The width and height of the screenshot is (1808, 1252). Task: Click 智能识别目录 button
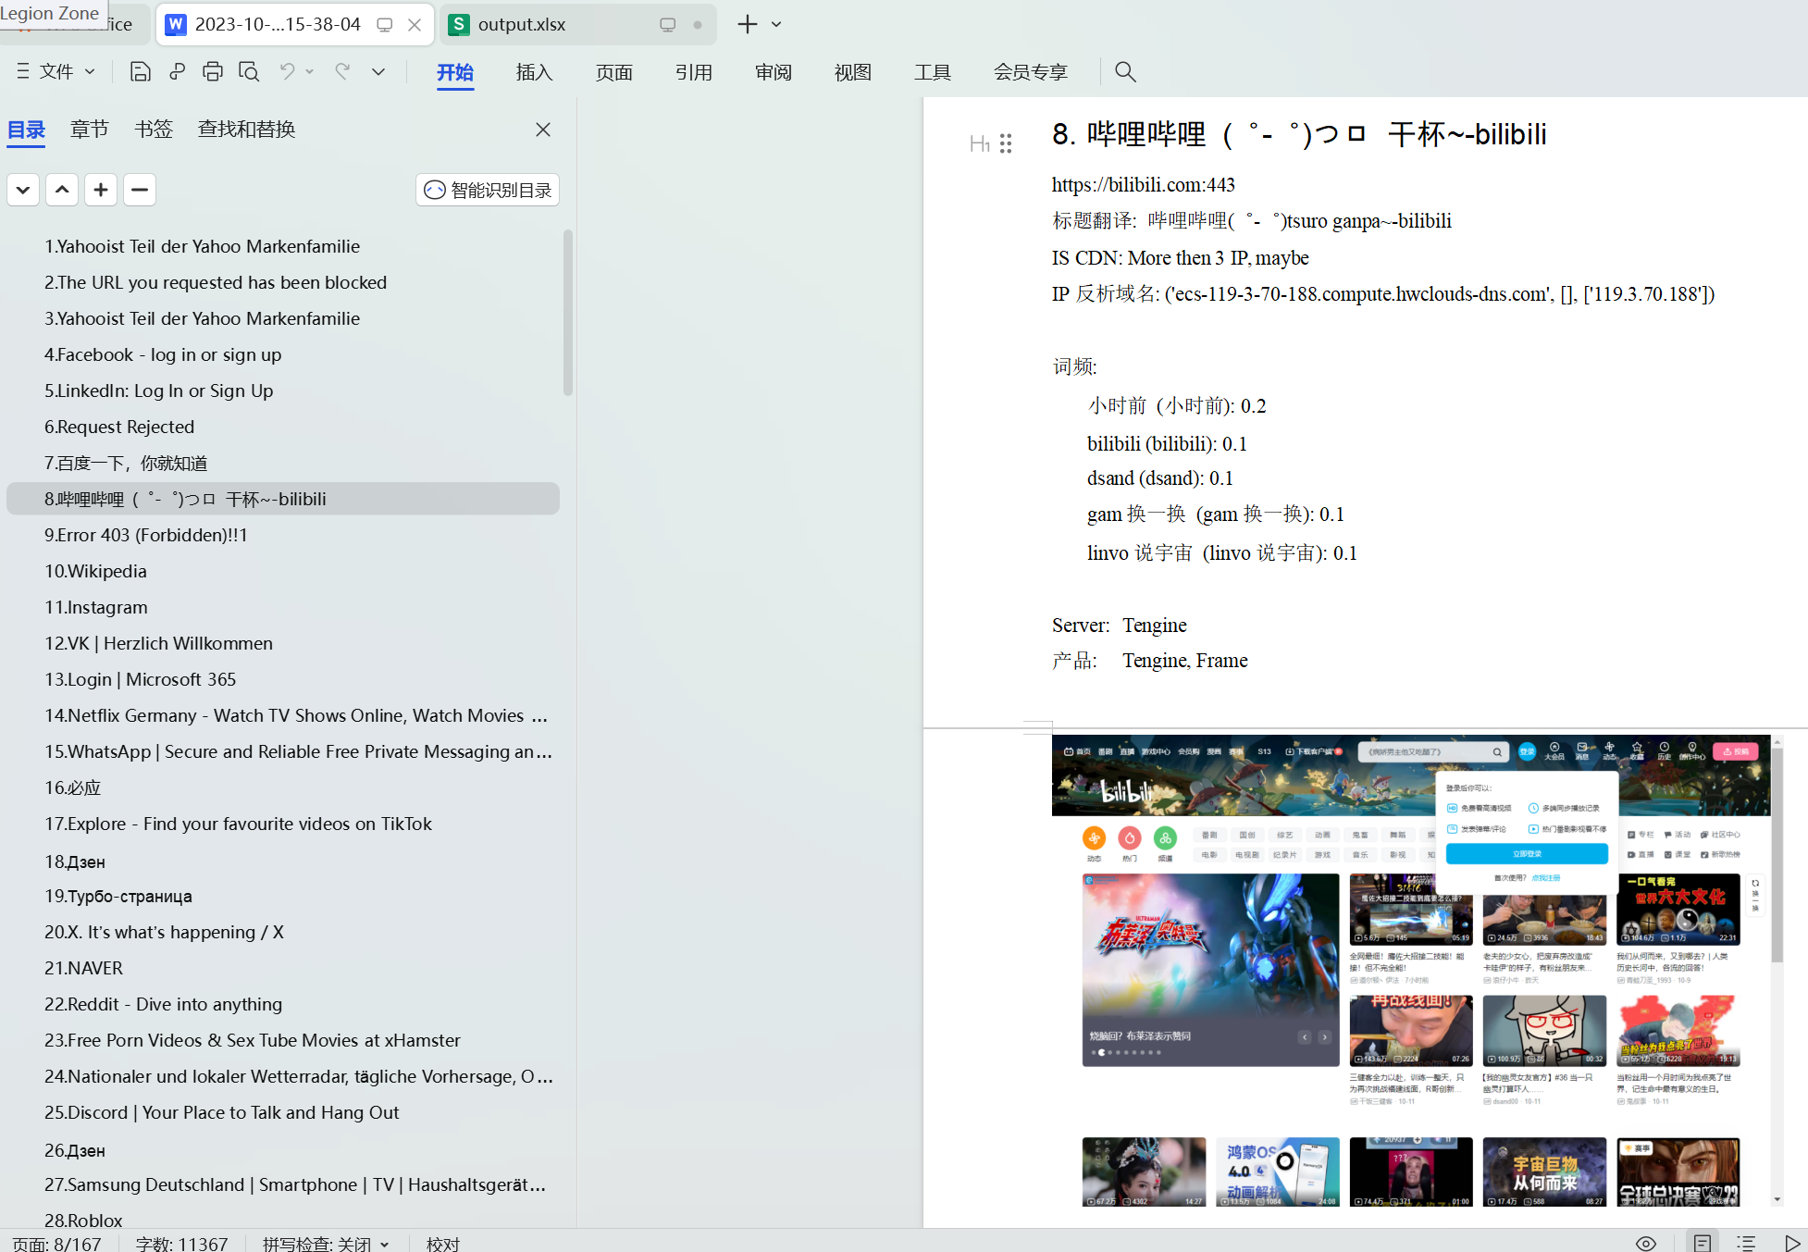(x=488, y=190)
